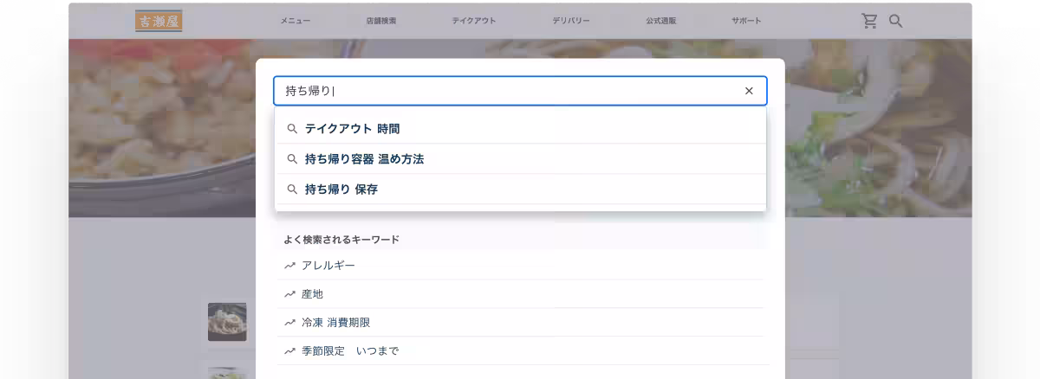Viewport: 1040px width, 379px height.
Task: Click search icon beside テイクアウト 時間 suggestion
Action: (x=292, y=129)
